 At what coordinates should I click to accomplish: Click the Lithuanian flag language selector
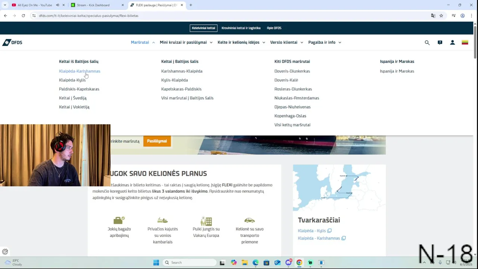(x=465, y=43)
